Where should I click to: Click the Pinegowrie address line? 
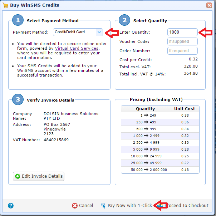click(55, 129)
